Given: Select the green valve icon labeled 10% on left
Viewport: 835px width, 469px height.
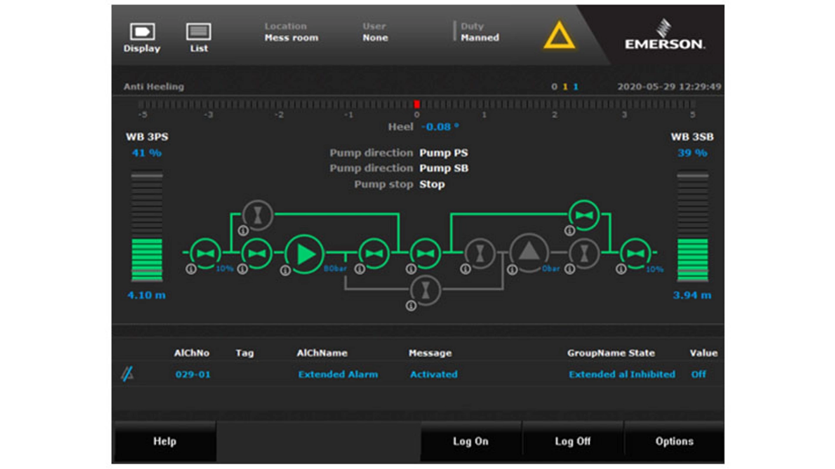Looking at the screenshot, I should (205, 253).
